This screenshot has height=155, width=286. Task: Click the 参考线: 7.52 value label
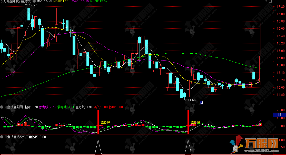pyautogui.click(x=48, y=107)
